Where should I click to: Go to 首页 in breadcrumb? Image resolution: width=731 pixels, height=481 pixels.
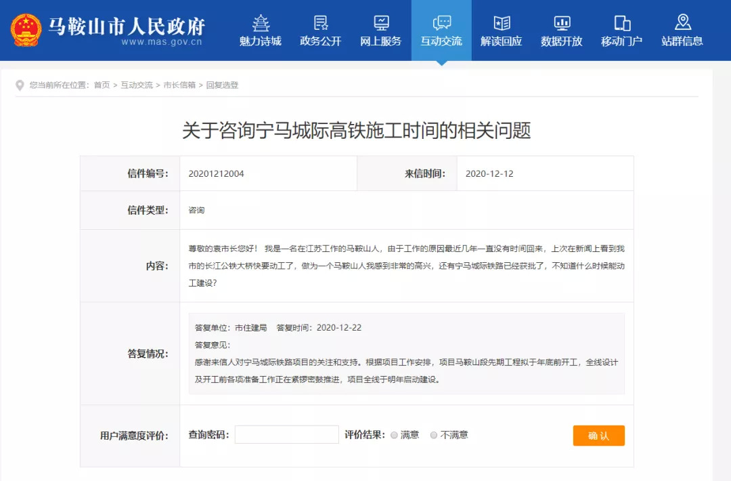click(102, 85)
